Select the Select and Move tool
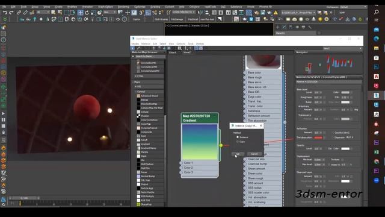The height and width of the screenshot is (217, 385). (80, 13)
